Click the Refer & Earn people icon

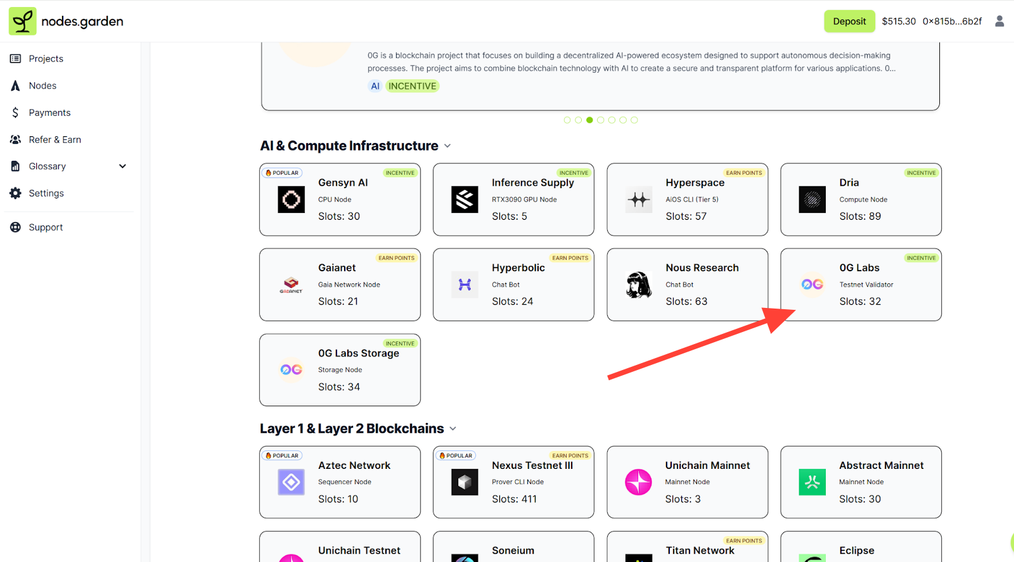click(x=15, y=139)
